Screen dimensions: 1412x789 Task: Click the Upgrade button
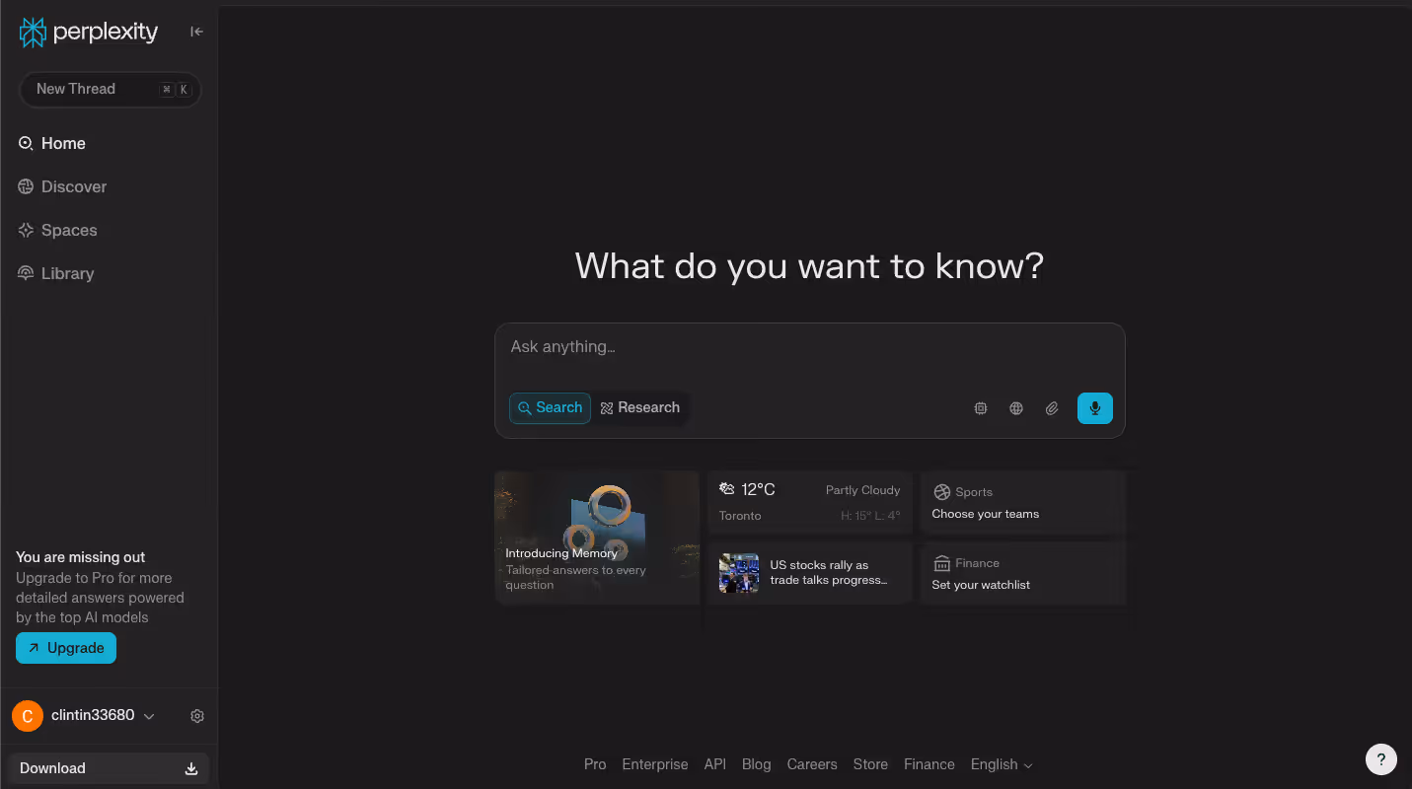65,648
